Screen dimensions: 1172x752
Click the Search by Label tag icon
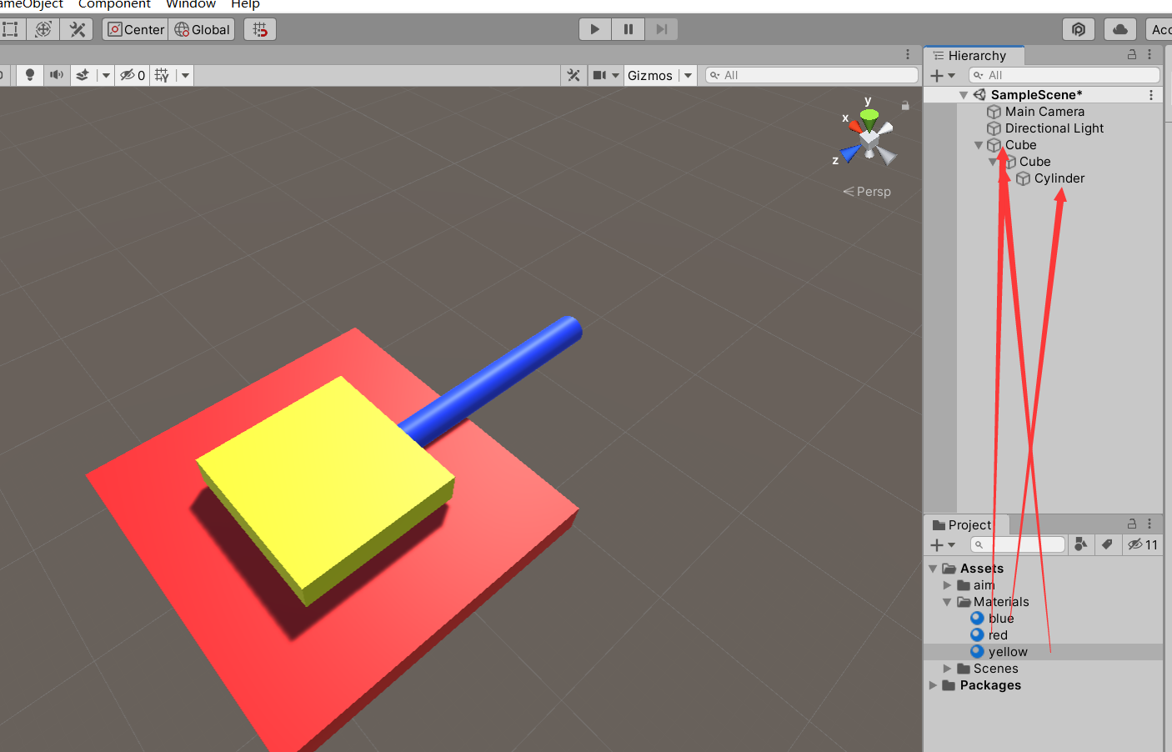pos(1107,544)
